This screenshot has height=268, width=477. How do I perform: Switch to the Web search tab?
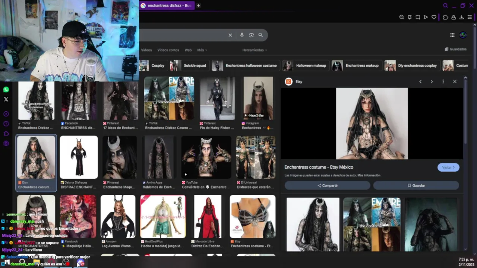coord(188,50)
